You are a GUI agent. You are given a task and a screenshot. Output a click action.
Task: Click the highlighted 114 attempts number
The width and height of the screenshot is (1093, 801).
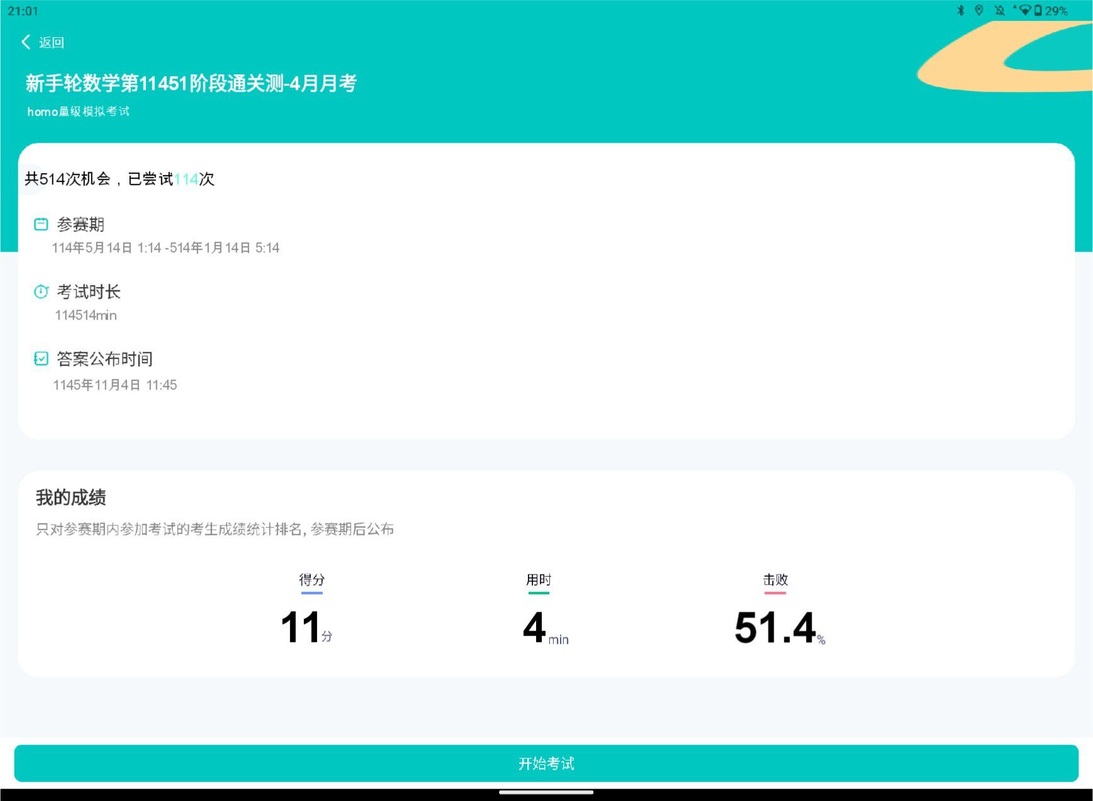[x=186, y=179]
